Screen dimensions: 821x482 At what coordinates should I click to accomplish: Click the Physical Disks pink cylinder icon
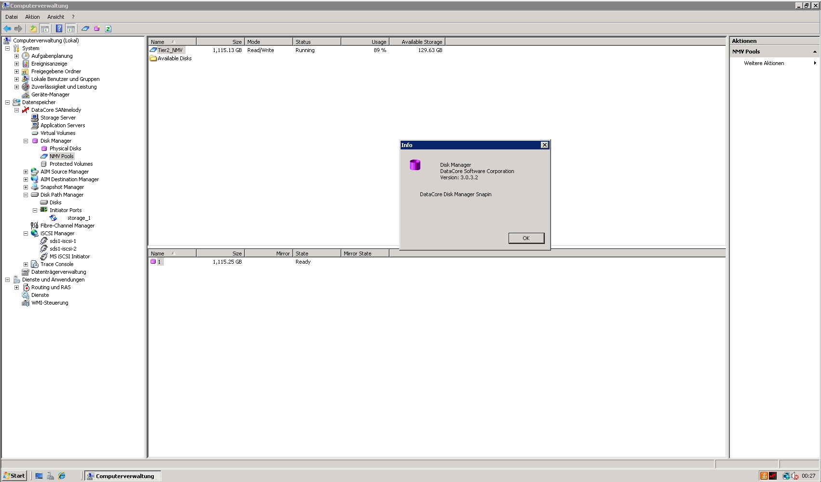click(44, 148)
